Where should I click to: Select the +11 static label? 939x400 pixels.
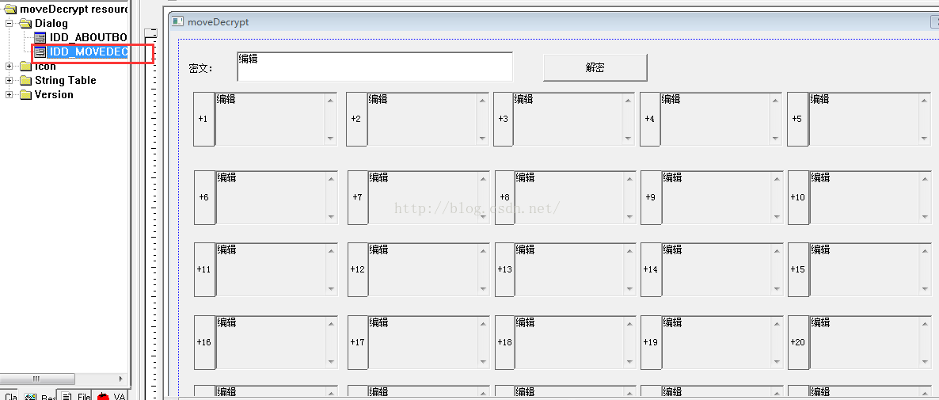[203, 269]
